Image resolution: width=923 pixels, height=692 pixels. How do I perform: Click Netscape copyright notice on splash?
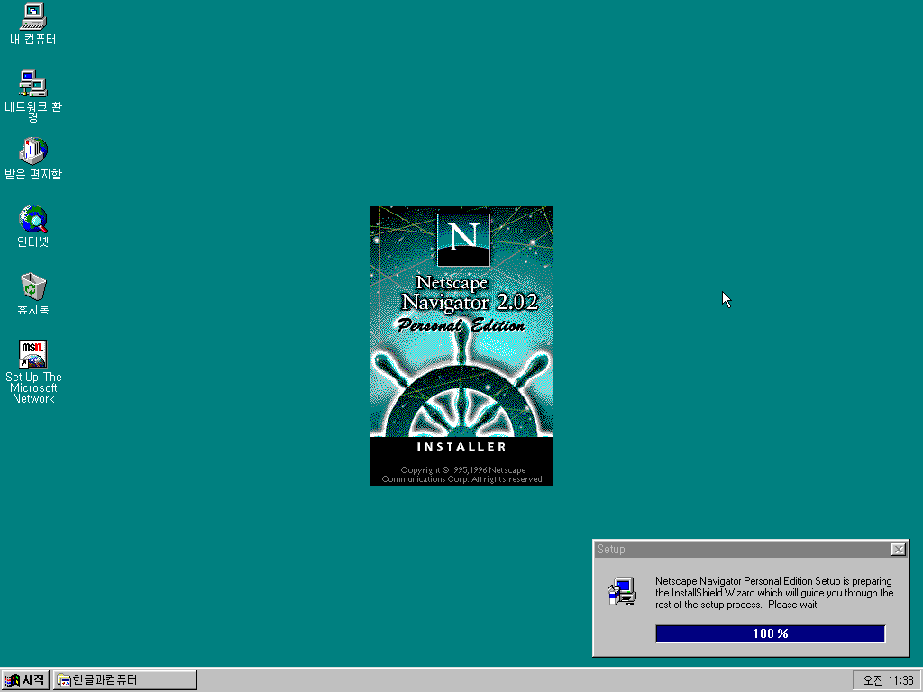pos(462,474)
